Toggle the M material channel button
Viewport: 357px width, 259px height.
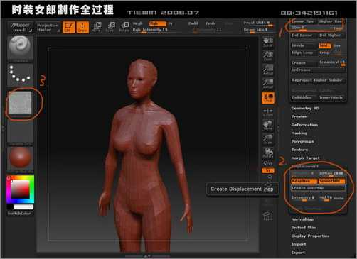tap(171, 23)
